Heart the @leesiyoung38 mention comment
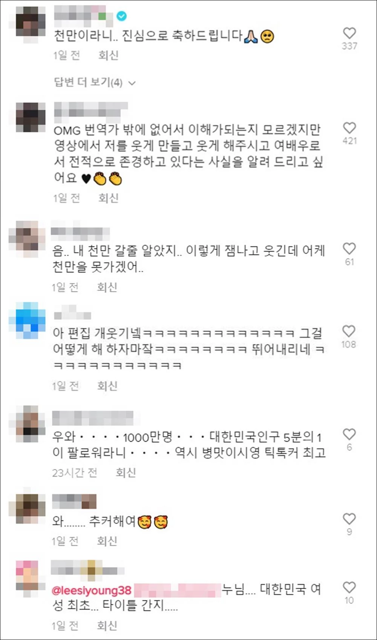This screenshot has height=640, width=377. click(349, 587)
